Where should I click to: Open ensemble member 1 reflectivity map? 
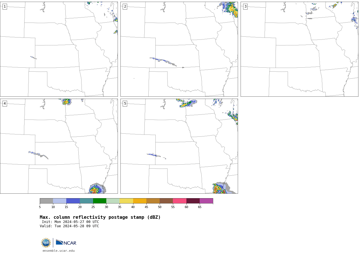tap(59, 49)
